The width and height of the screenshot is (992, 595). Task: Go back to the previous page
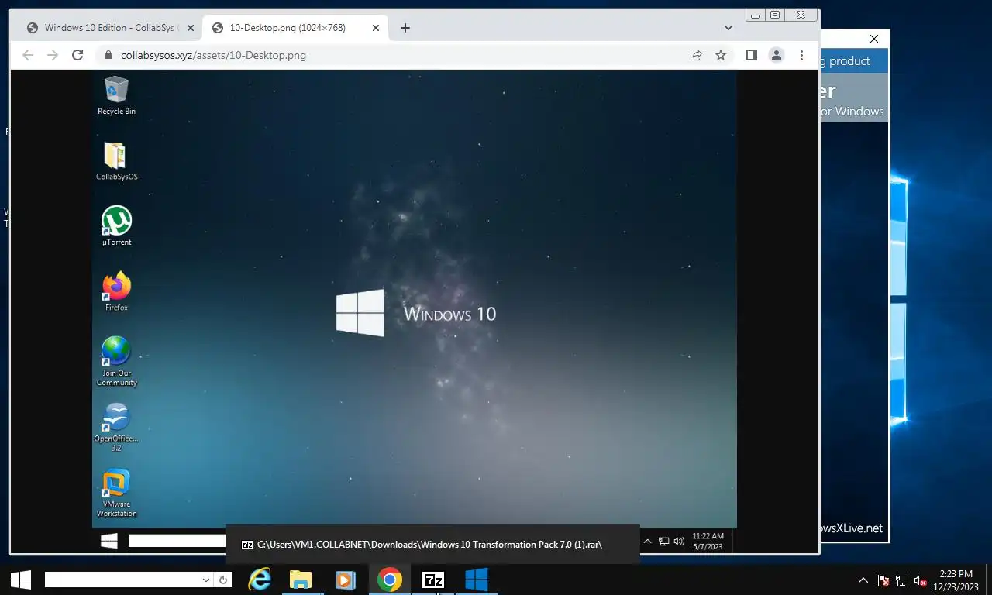[28, 55]
